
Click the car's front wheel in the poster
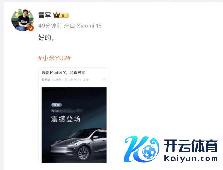point(84,153)
